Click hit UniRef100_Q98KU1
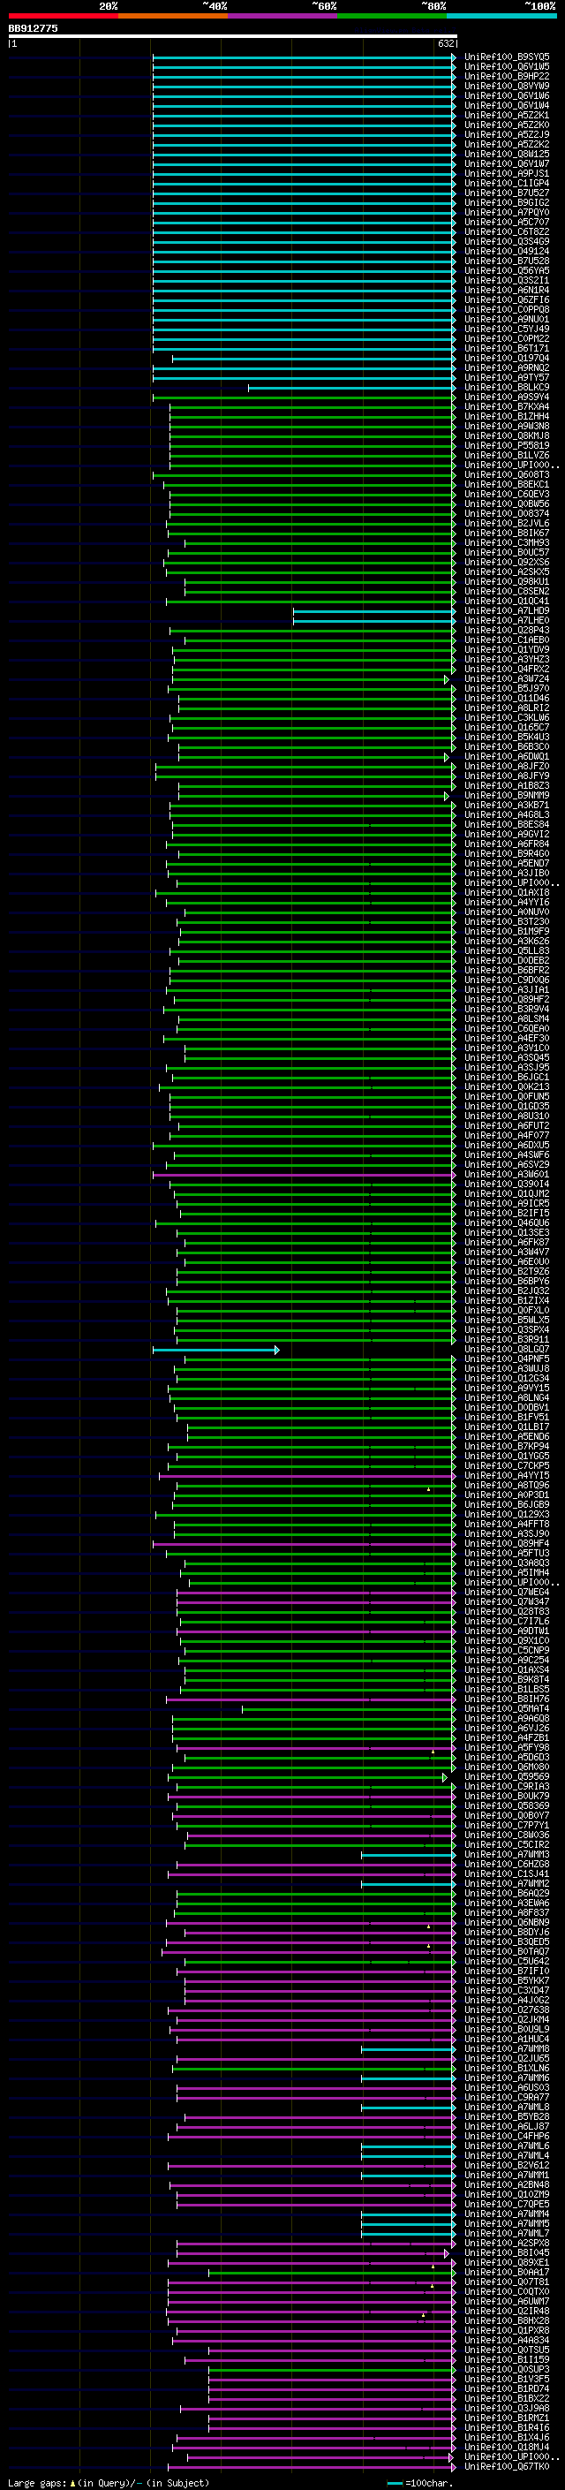This screenshot has height=2490, width=565. (x=507, y=582)
